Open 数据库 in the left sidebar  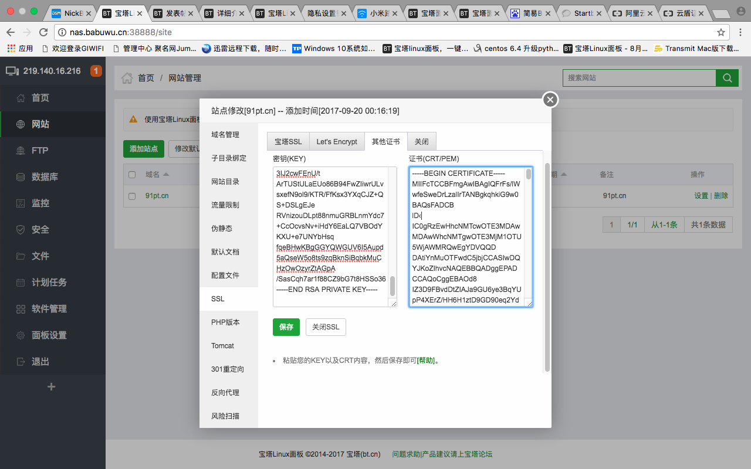click(53, 177)
